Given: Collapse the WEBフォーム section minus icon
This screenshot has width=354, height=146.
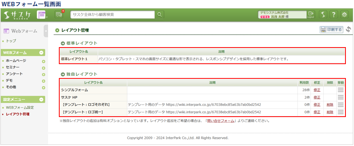Looking at the screenshot, I should tap(41, 53).
